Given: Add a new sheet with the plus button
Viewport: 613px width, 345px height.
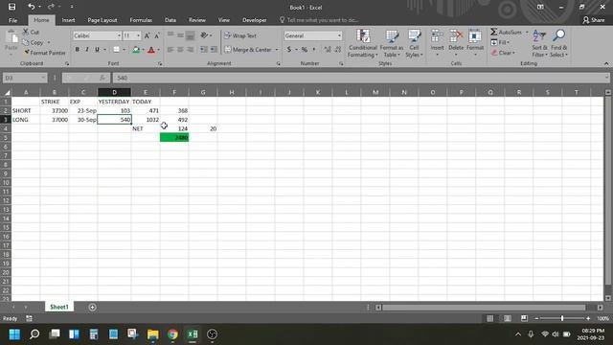Looking at the screenshot, I should point(92,307).
